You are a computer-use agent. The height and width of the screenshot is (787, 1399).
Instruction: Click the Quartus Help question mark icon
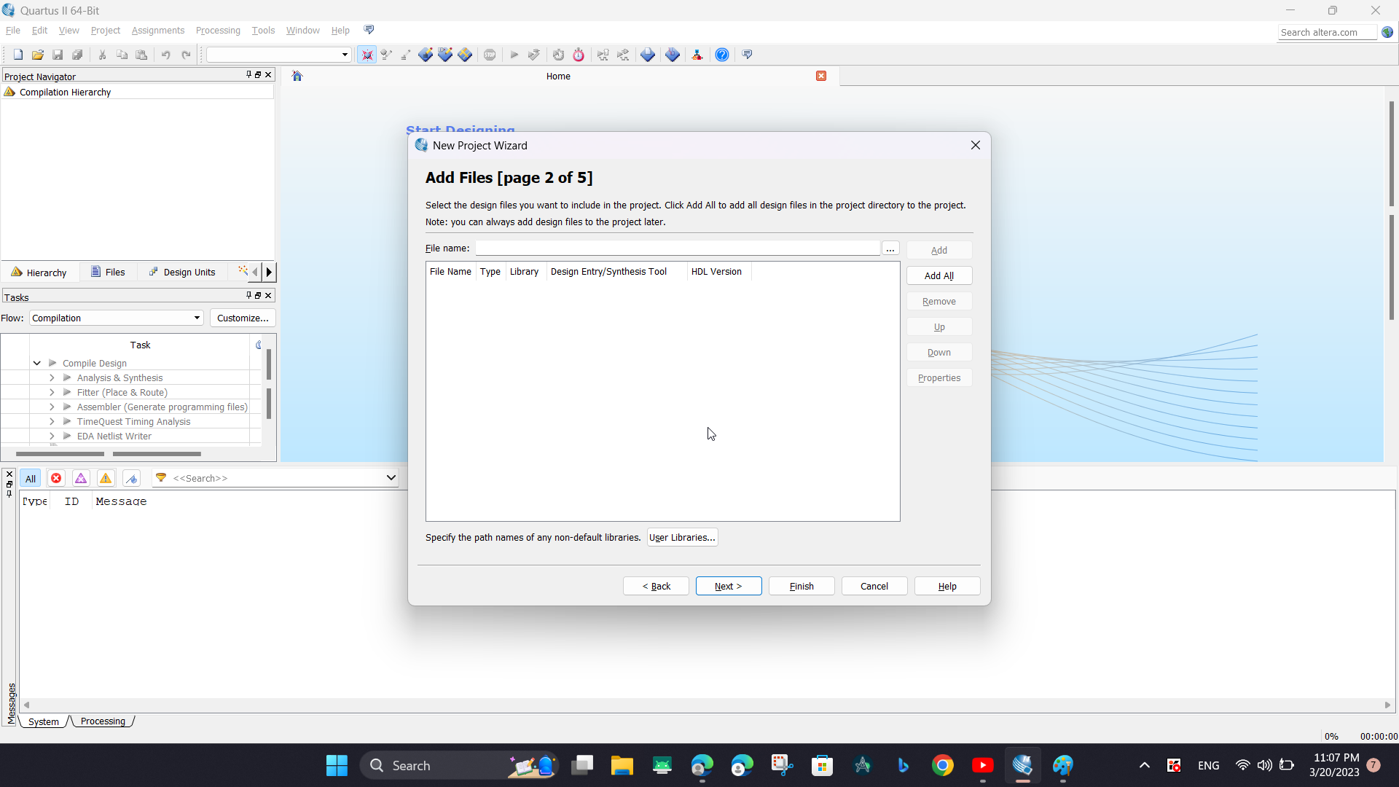point(722,54)
